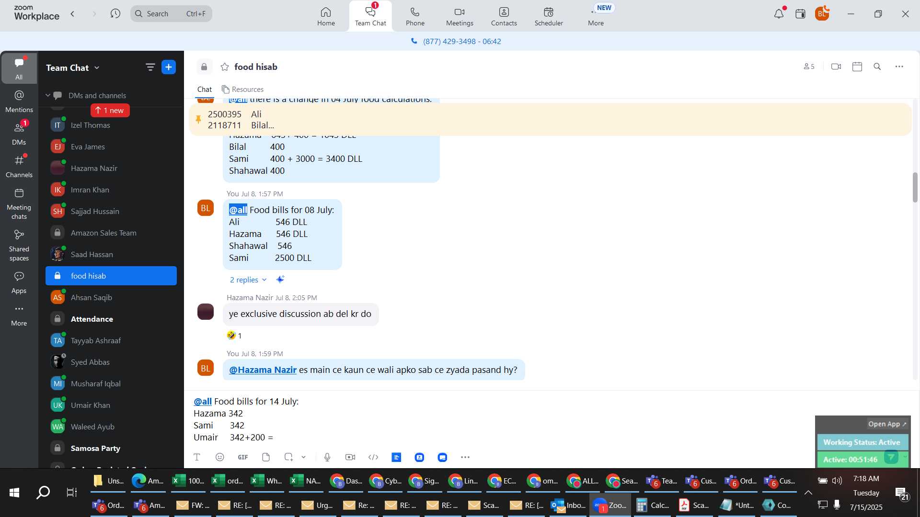Open More options in the left sidebar

[19, 315]
